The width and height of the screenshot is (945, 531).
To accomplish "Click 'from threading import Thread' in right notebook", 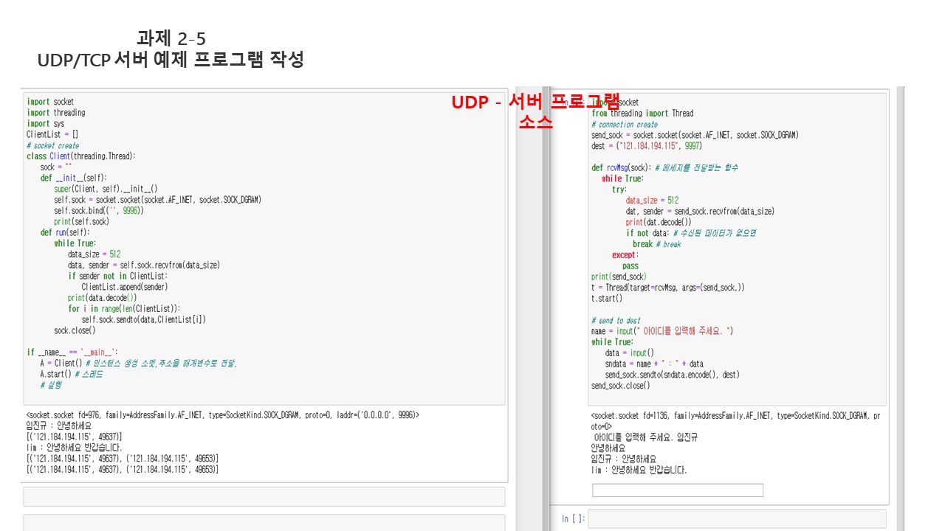I will 642,114.
